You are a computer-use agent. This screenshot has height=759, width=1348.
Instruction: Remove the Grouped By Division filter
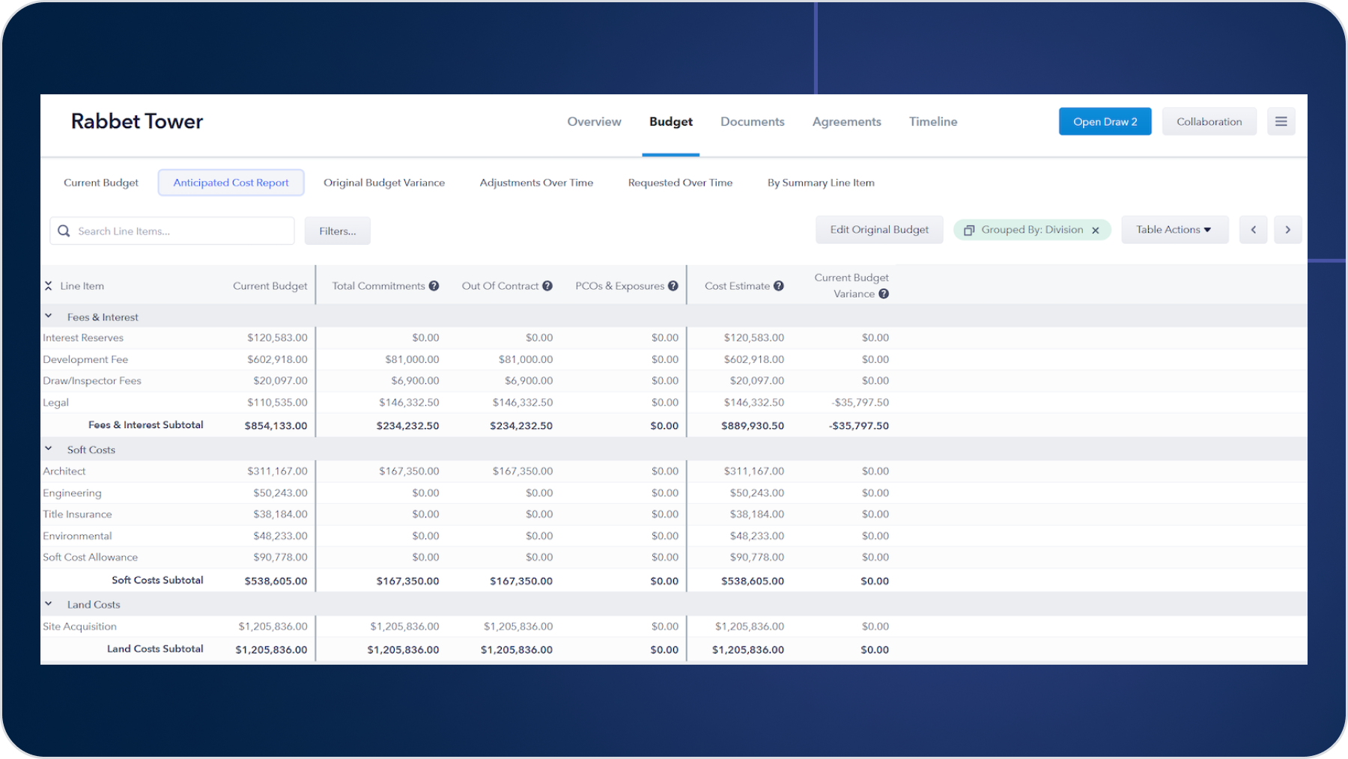click(1096, 231)
